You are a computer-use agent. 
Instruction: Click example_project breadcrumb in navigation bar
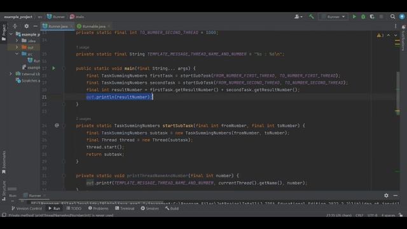click(18, 17)
